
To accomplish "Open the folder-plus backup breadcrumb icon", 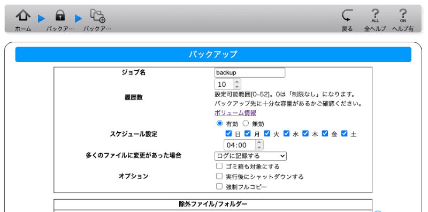I will click(98, 16).
